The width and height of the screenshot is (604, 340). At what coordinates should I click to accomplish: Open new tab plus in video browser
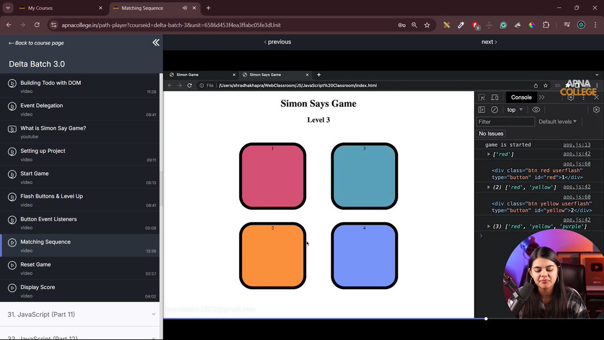[x=319, y=75]
